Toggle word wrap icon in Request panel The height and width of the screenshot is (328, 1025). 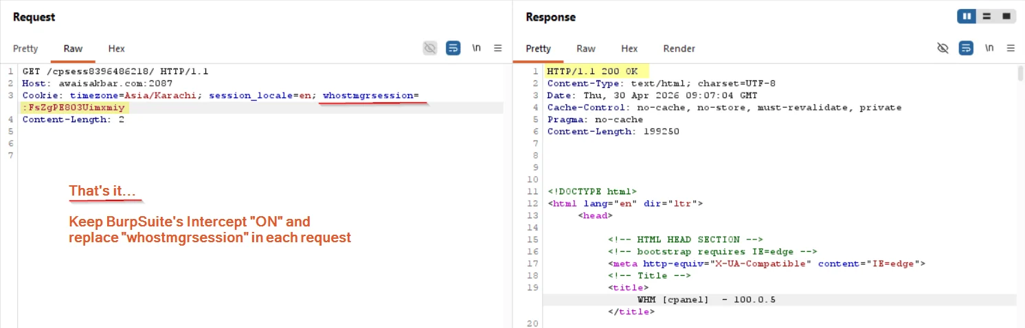[x=453, y=48]
